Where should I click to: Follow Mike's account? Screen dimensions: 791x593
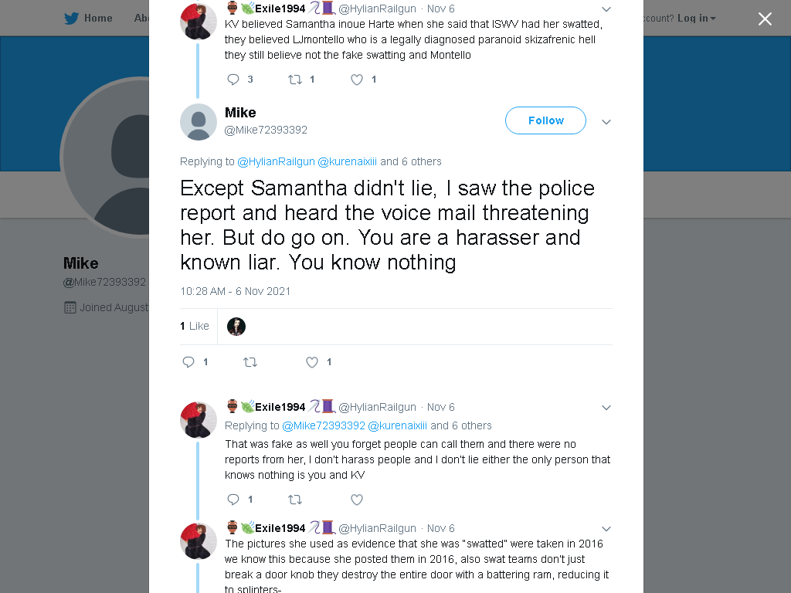point(545,120)
